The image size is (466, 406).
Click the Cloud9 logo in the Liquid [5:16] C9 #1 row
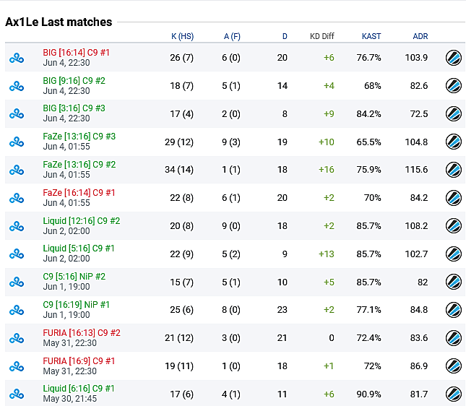point(17,254)
